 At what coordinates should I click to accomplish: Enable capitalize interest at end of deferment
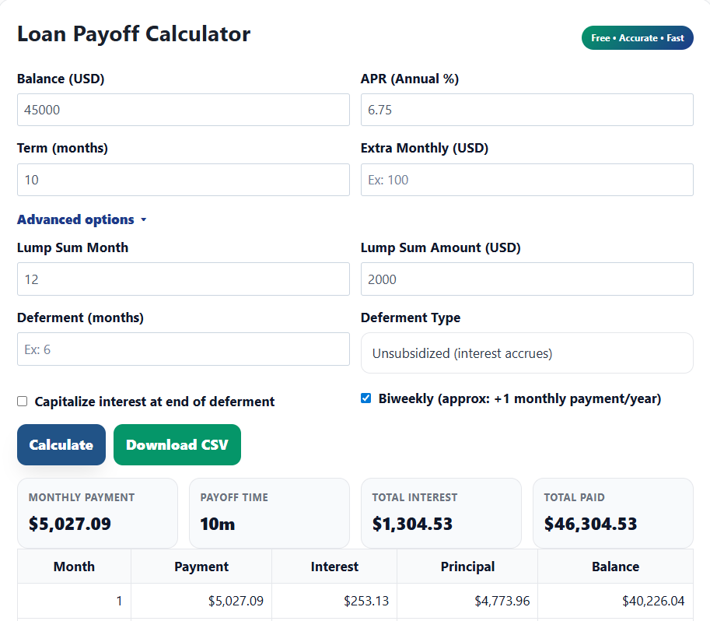pyautogui.click(x=23, y=402)
